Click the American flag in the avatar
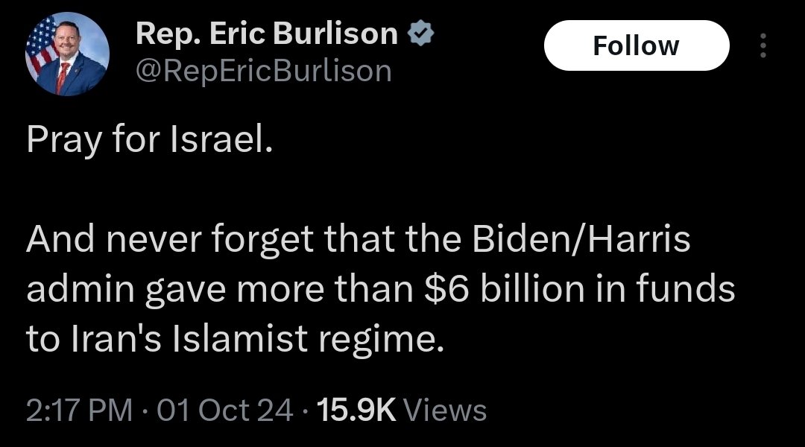The height and width of the screenshot is (447, 805). [x=40, y=46]
